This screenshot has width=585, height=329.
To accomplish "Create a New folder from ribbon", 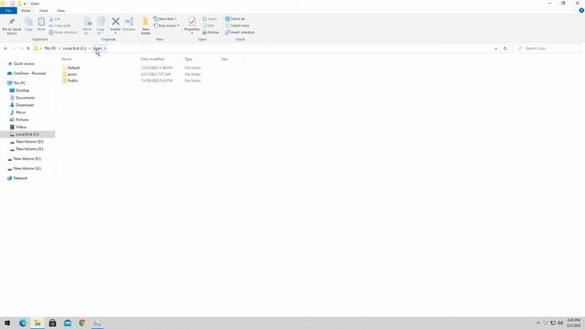I will [x=145, y=26].
